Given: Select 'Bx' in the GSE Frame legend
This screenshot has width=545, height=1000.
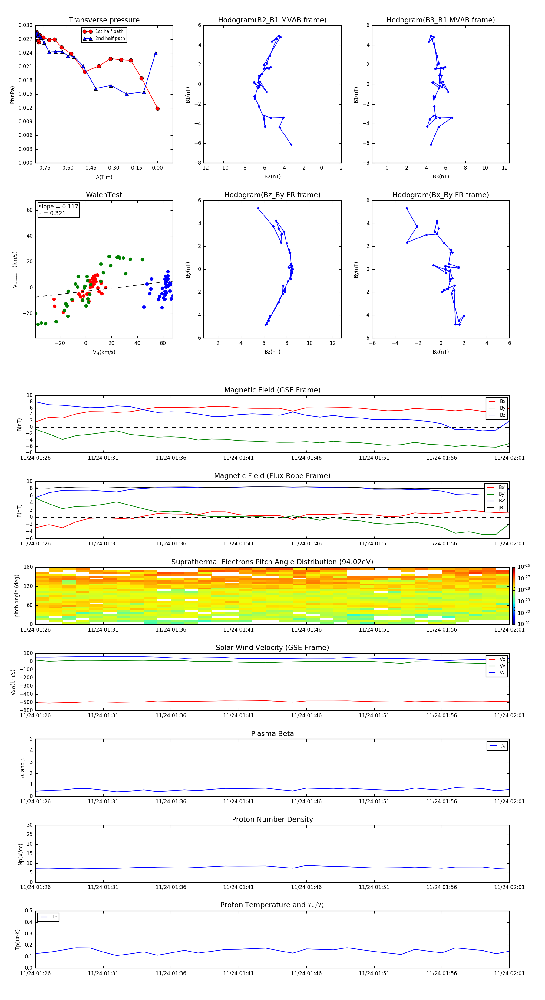Looking at the screenshot, I should pos(497,402).
